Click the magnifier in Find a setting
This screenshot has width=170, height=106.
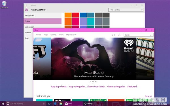coord(142,10)
